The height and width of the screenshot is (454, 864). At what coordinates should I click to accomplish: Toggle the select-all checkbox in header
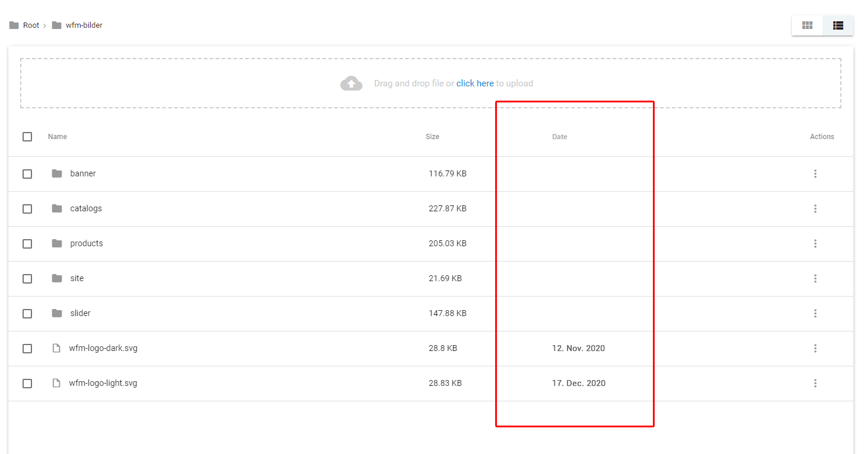click(x=27, y=137)
